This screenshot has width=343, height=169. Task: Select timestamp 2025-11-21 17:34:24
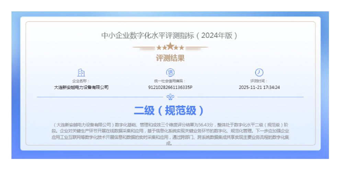click(x=259, y=87)
